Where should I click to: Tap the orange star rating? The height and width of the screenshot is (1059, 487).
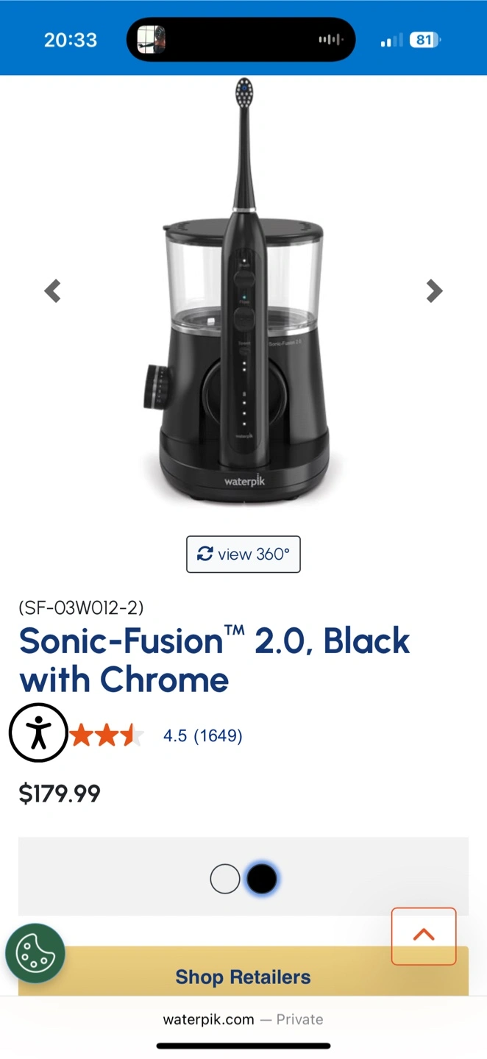107,735
